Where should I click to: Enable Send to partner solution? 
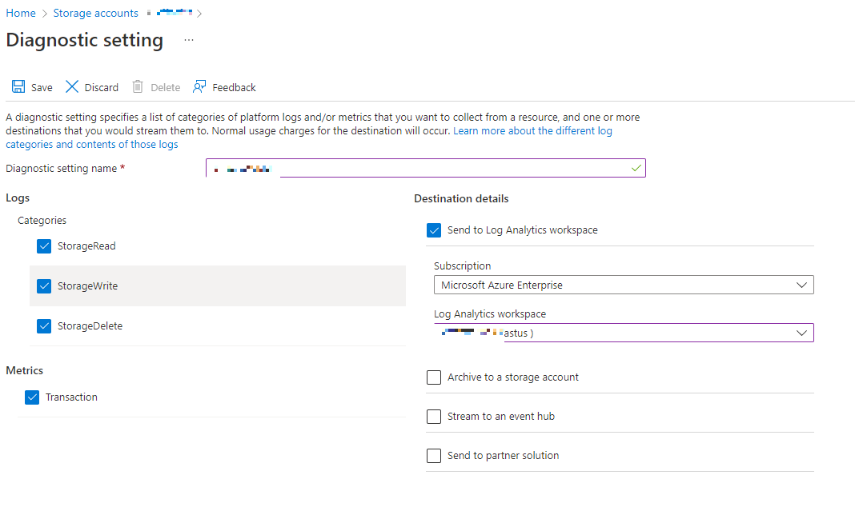(x=434, y=456)
